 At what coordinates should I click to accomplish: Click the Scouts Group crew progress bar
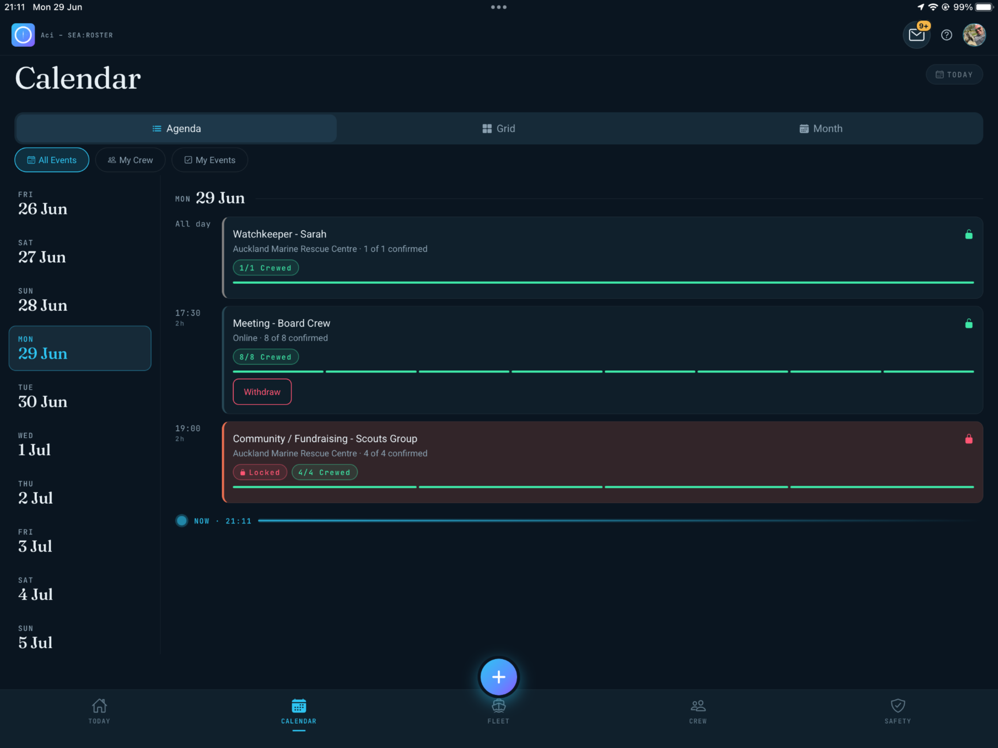coord(603,487)
